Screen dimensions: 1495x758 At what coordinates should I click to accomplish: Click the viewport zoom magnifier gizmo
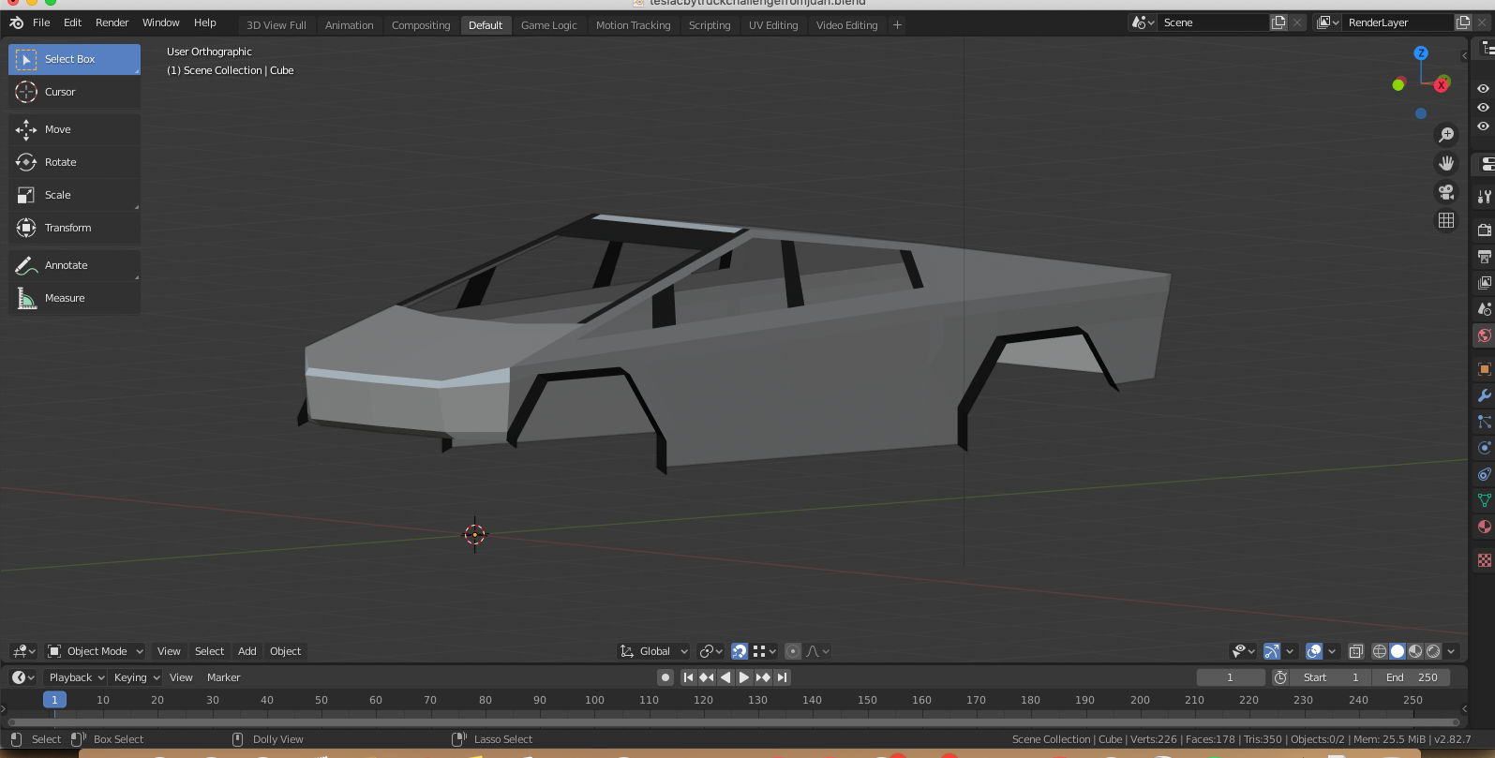[1446, 135]
